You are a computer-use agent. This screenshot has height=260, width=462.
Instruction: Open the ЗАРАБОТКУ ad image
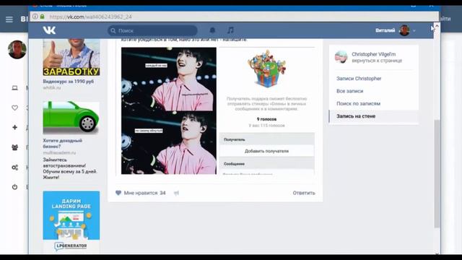(71, 57)
